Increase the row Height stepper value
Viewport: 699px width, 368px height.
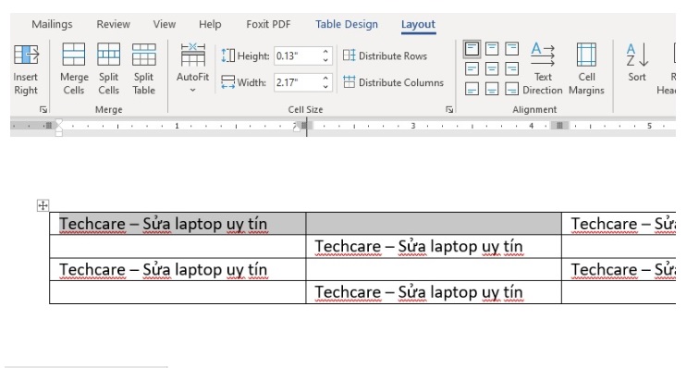[x=325, y=52]
